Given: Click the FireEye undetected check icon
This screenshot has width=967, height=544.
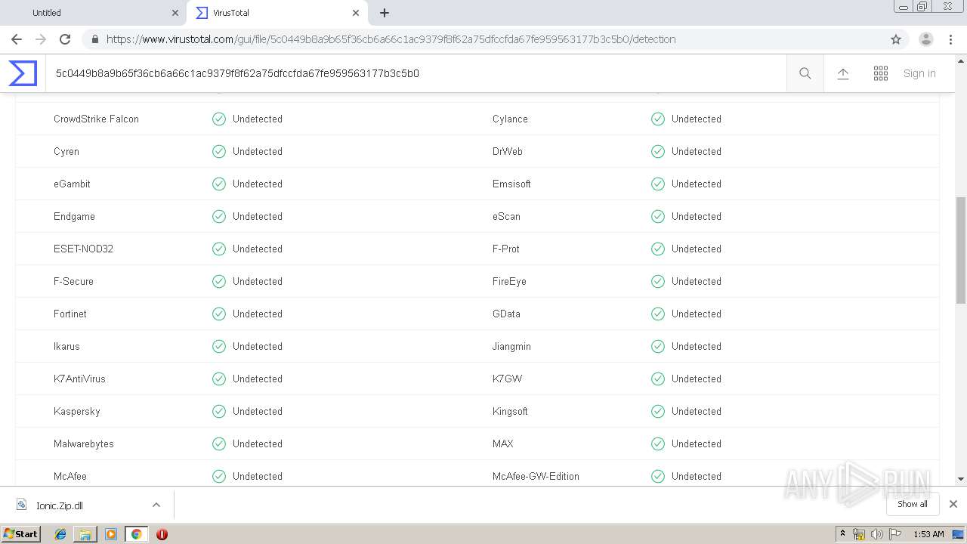Looking at the screenshot, I should point(658,281).
